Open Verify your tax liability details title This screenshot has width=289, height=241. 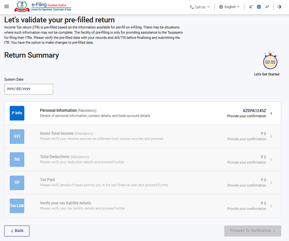(x=65, y=203)
